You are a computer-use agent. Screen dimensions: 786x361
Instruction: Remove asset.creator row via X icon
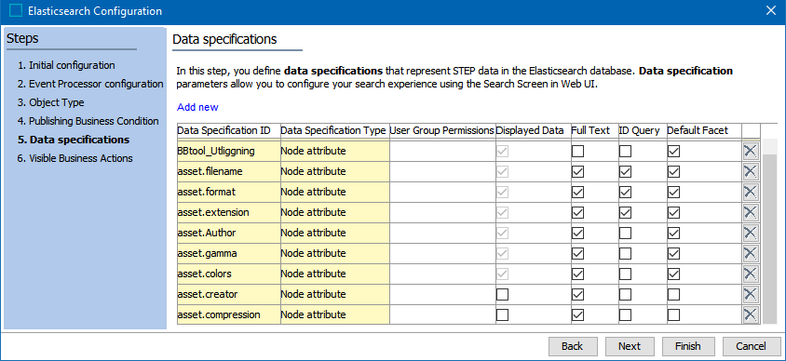[751, 294]
